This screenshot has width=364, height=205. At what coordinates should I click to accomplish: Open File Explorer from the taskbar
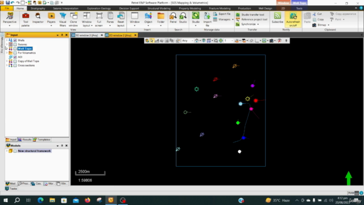tap(52, 200)
